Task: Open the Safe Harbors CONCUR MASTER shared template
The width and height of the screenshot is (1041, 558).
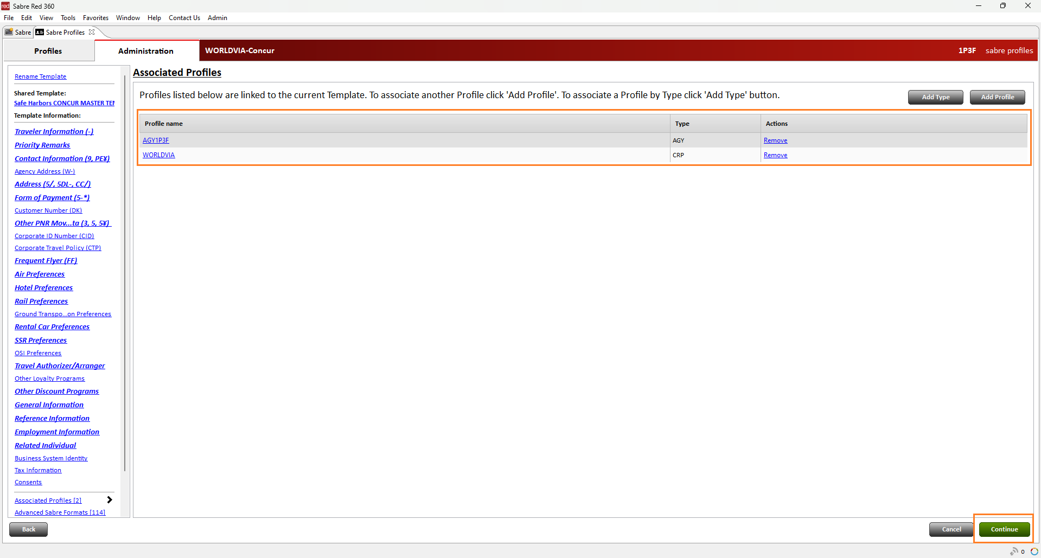Action: point(64,103)
